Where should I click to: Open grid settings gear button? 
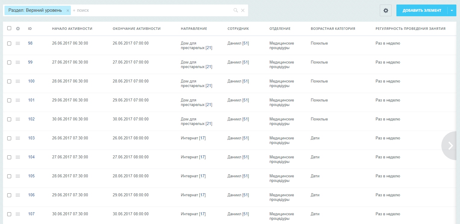click(386, 11)
